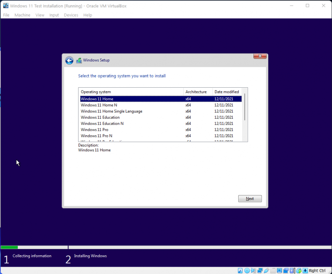The height and width of the screenshot is (274, 332).
Task: Click the Architecture column header
Action: point(198,92)
